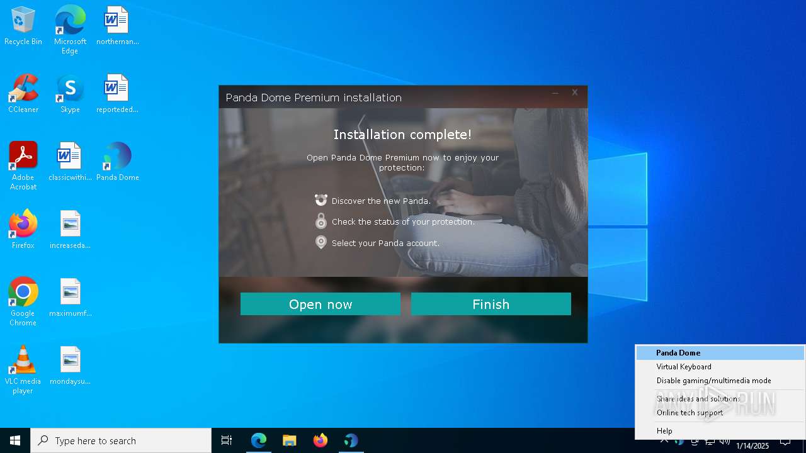Select the Skype desktop shortcut
This screenshot has height=453, width=806.
[x=70, y=94]
